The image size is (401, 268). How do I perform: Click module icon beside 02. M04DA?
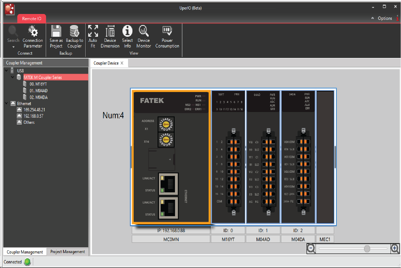point(25,97)
